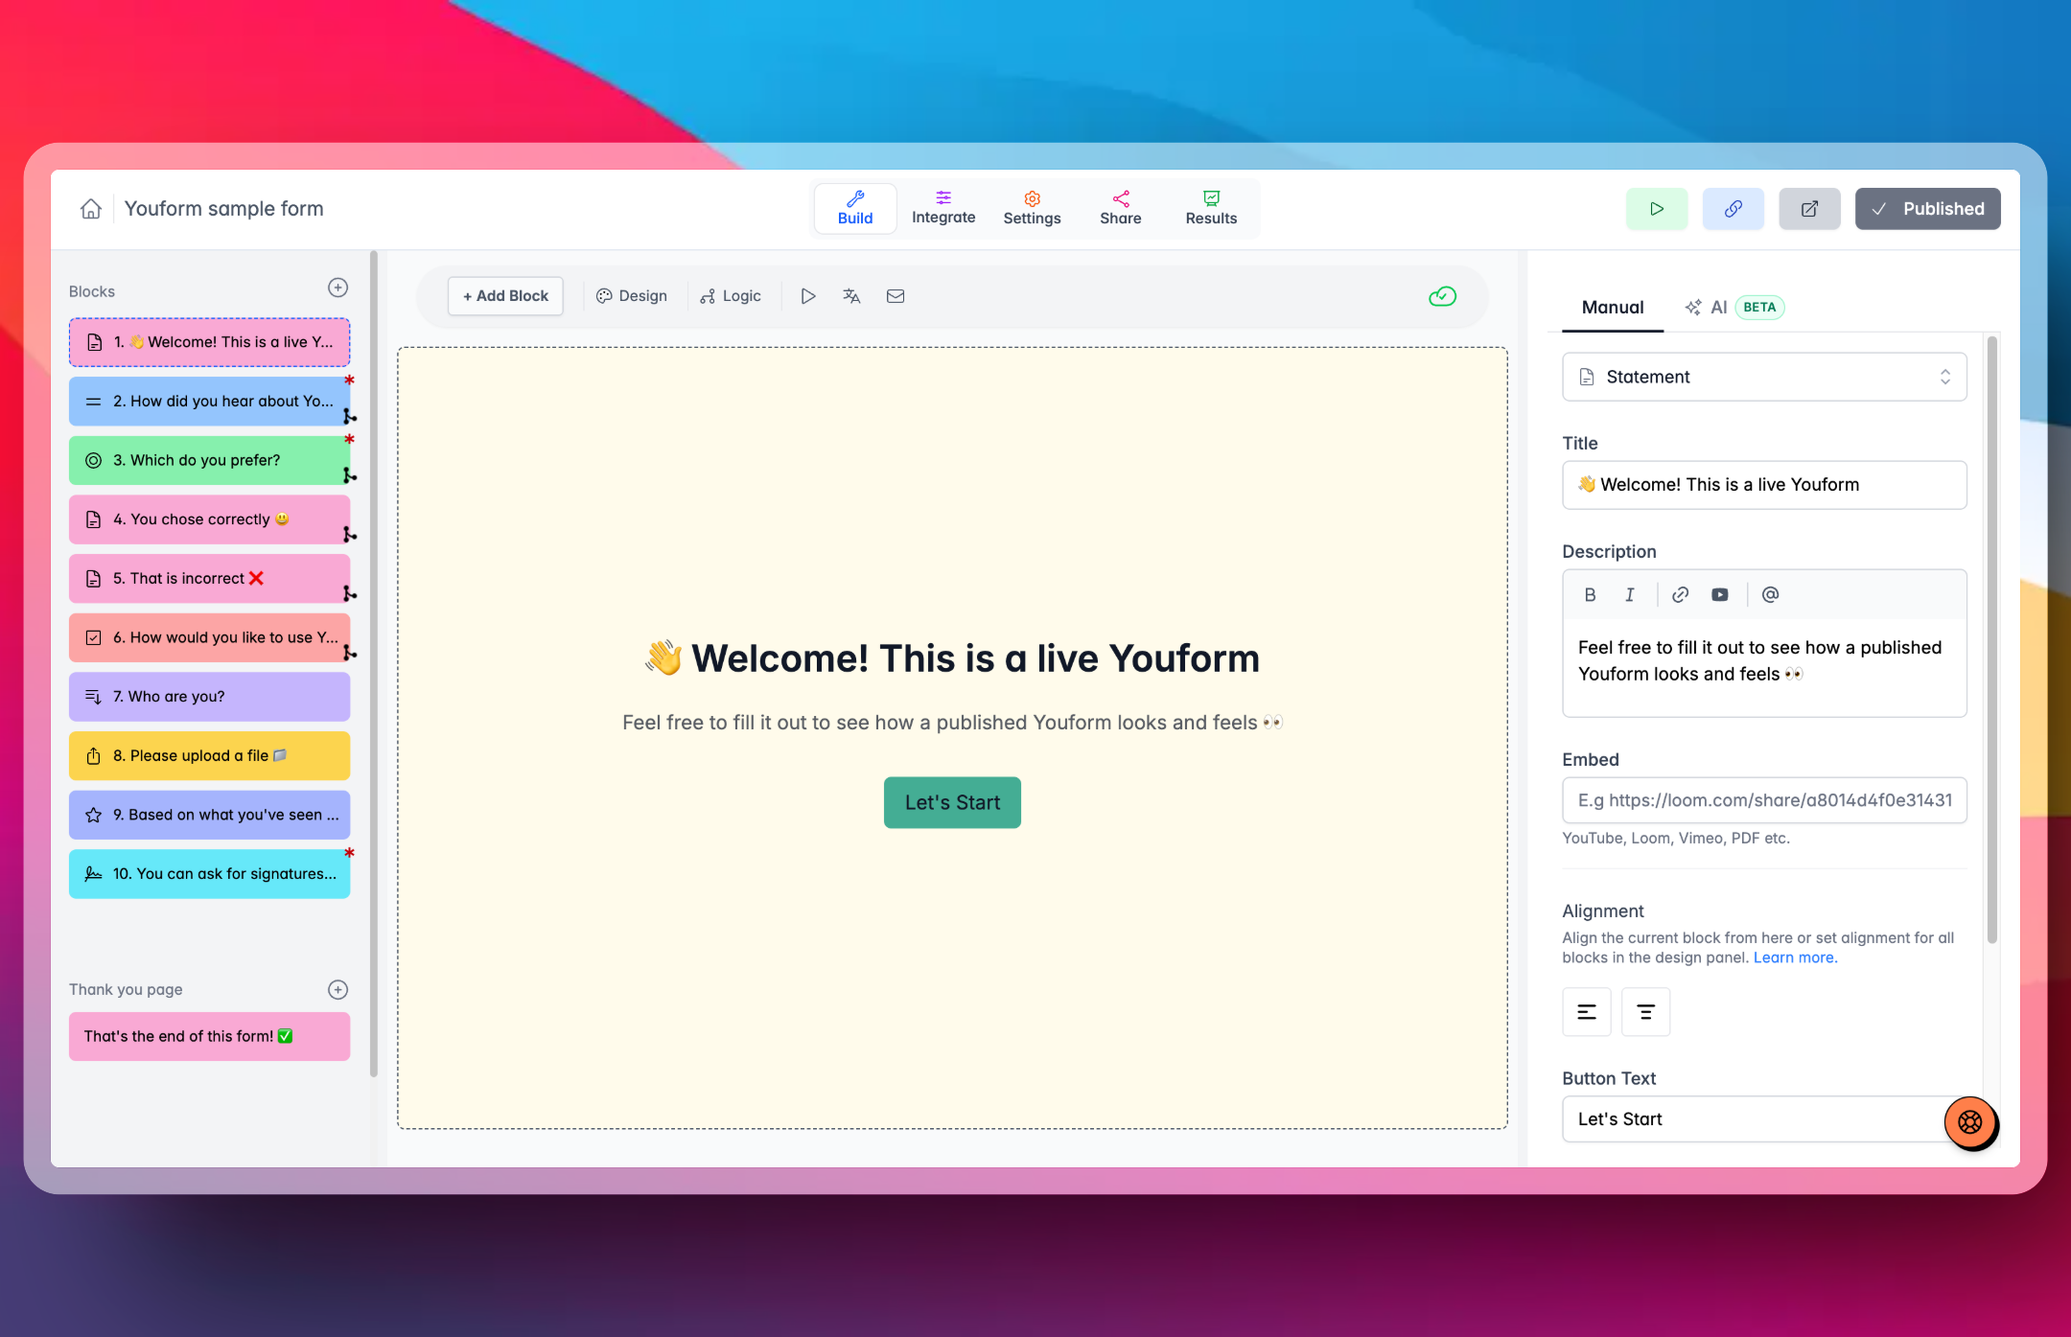Screen dimensions: 2071x1337
Task: Open the Statement block type dropdown
Action: point(1764,377)
